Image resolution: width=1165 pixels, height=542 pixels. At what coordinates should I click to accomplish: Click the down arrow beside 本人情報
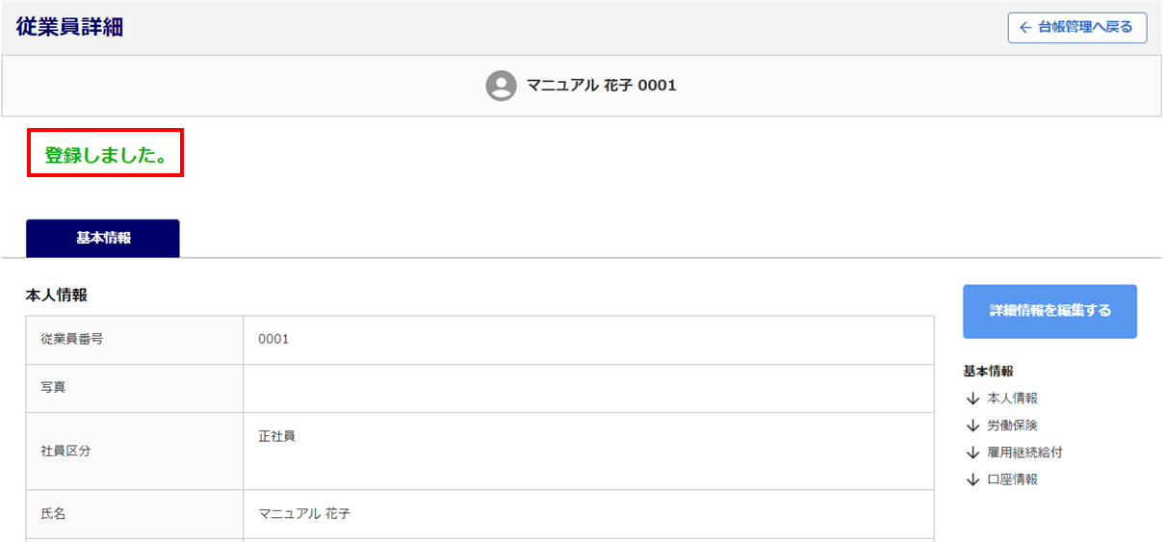pos(972,399)
